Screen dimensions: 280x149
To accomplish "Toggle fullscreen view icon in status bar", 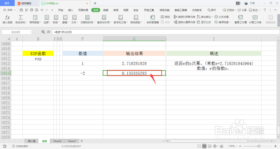I will coord(199,146).
